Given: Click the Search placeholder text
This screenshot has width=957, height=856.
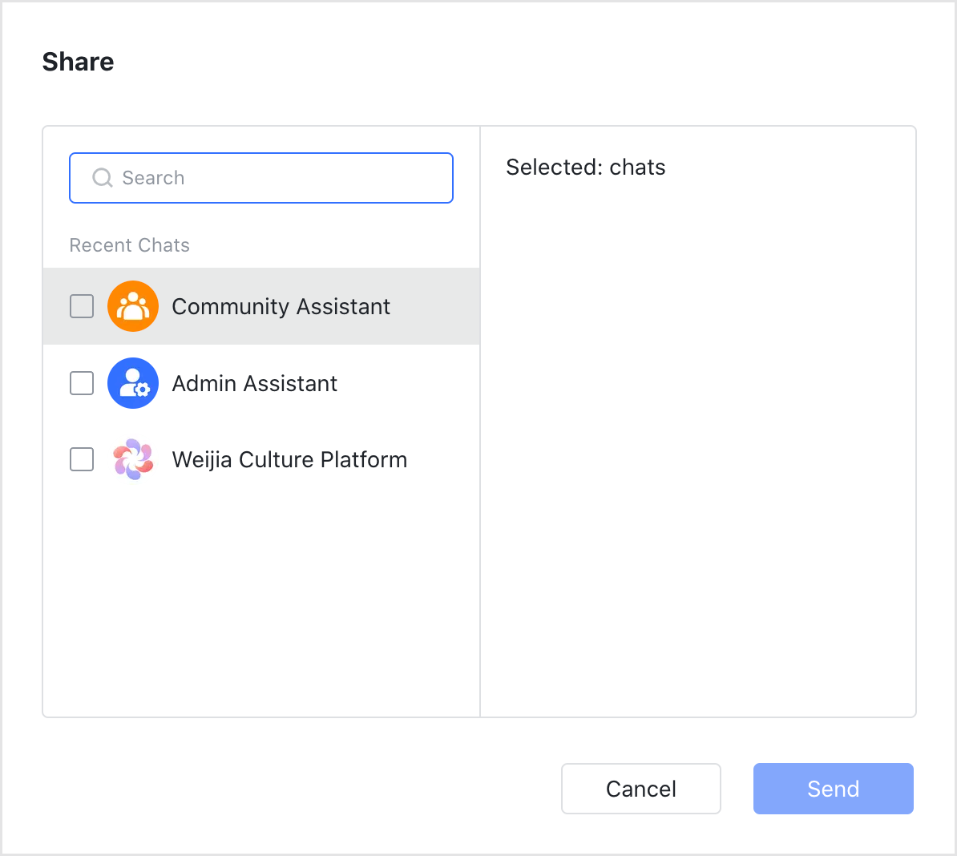Looking at the screenshot, I should [x=153, y=178].
